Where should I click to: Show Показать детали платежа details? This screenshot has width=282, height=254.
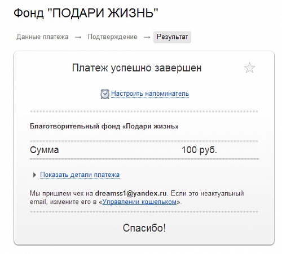coord(80,175)
